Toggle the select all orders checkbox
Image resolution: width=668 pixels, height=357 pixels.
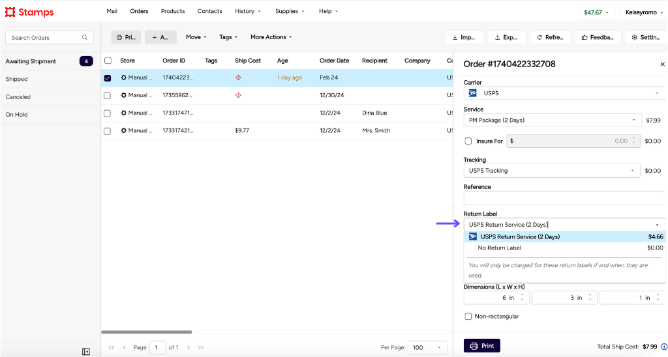pyautogui.click(x=108, y=61)
